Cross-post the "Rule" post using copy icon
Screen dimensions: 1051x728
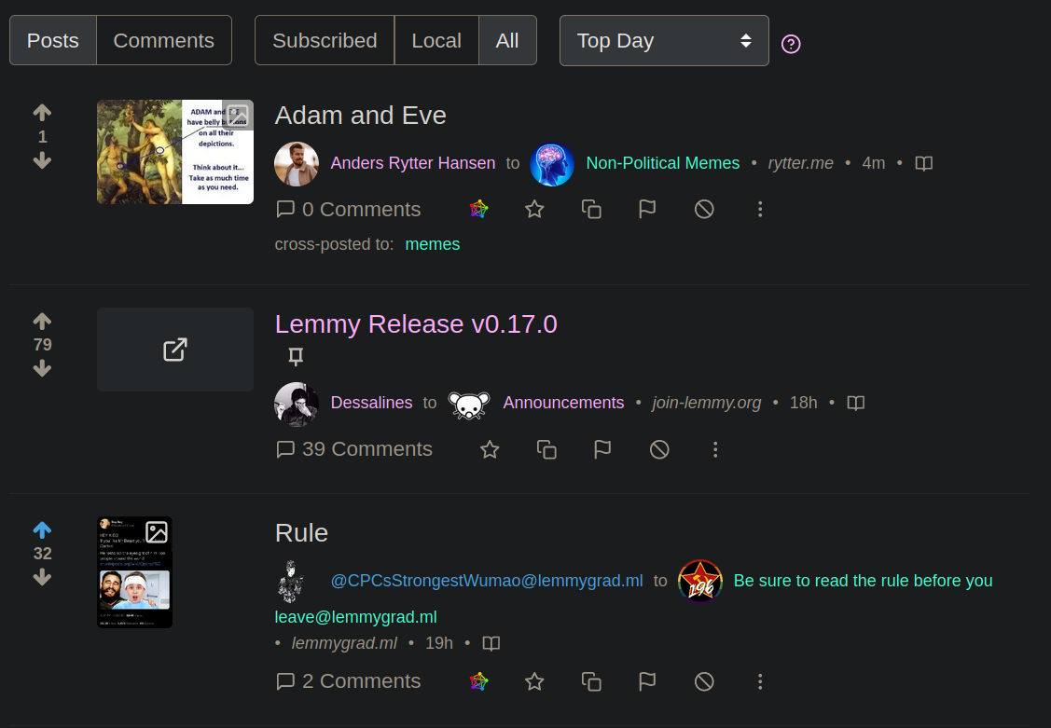(591, 681)
